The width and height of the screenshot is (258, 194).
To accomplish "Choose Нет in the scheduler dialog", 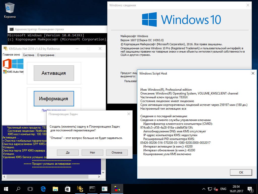I will click(92, 153).
